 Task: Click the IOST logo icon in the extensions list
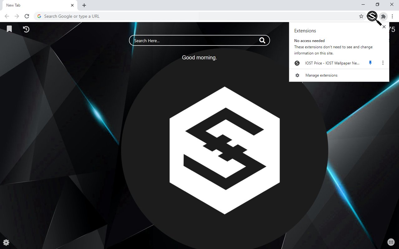click(x=297, y=63)
